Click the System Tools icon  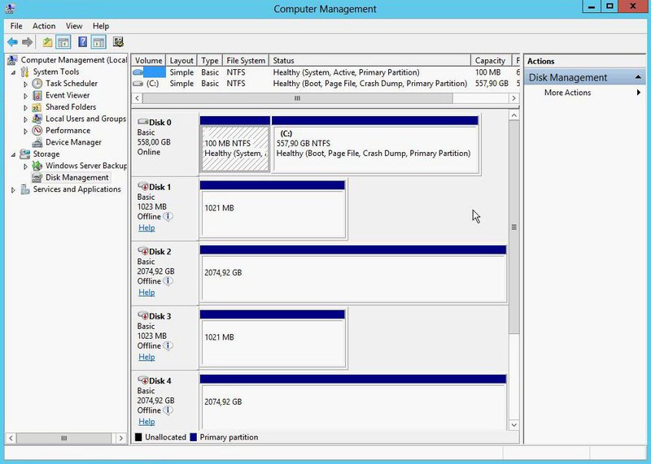pos(25,72)
